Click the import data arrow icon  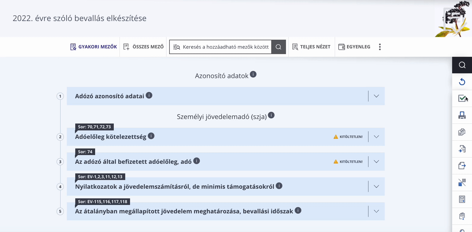[x=462, y=149]
